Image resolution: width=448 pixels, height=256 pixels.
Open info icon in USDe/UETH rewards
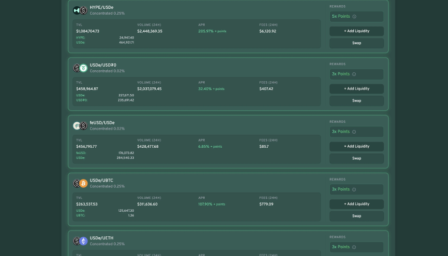(354, 247)
